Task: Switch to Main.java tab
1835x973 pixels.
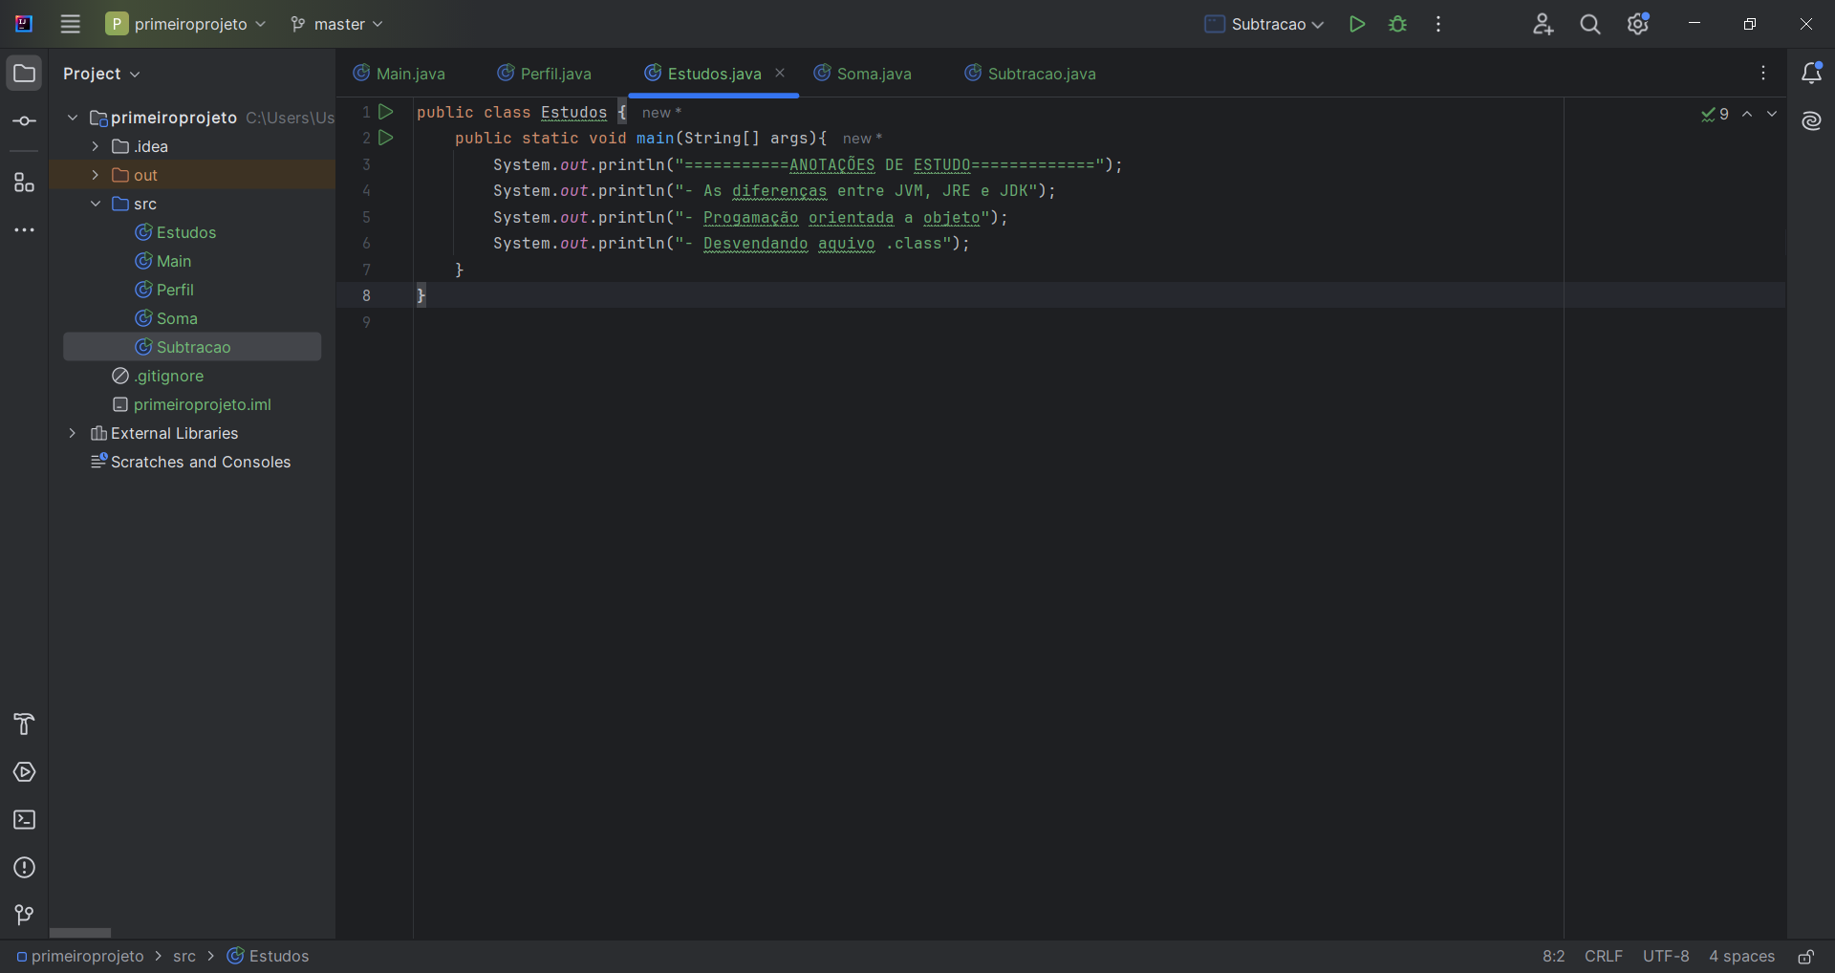Action: click(x=399, y=74)
